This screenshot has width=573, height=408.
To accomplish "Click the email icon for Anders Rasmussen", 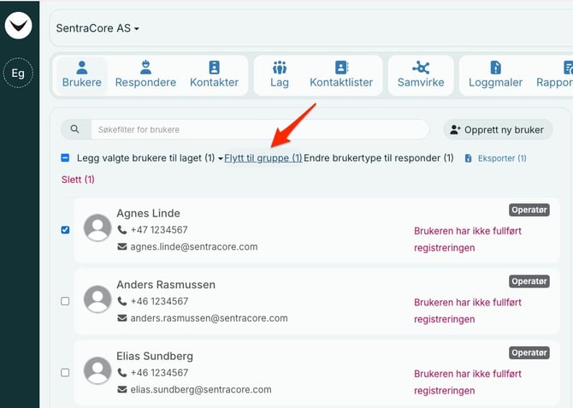I will tap(122, 318).
